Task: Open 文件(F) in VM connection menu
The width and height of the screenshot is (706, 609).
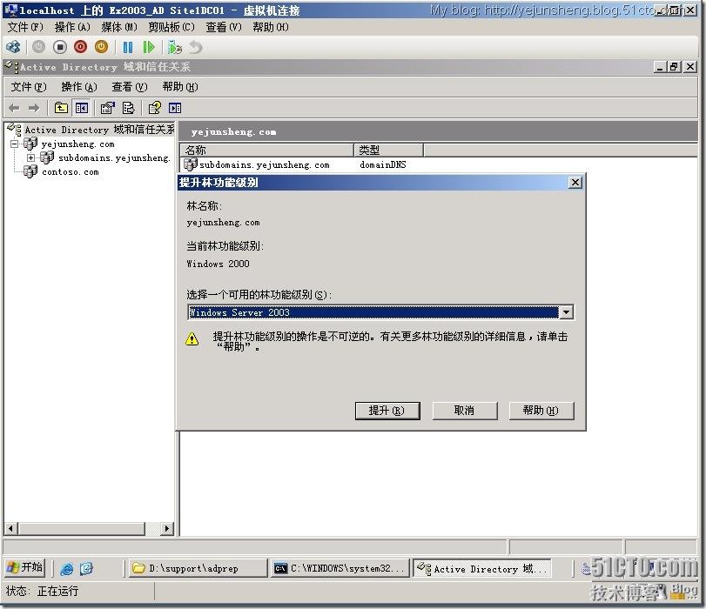Action: [25, 27]
